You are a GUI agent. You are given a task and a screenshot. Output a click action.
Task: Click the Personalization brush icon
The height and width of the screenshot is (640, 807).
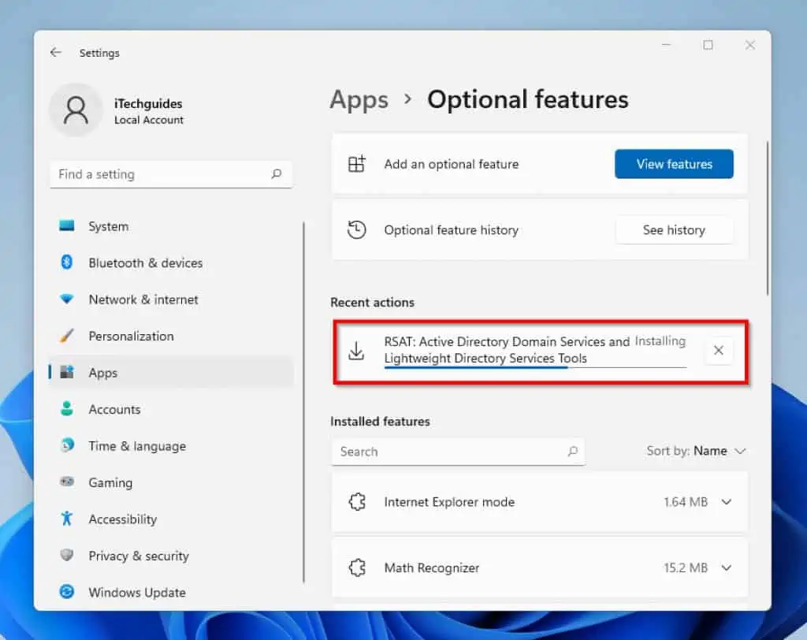click(67, 336)
